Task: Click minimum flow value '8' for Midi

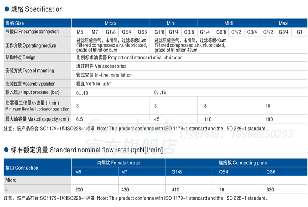Action: click(205, 106)
